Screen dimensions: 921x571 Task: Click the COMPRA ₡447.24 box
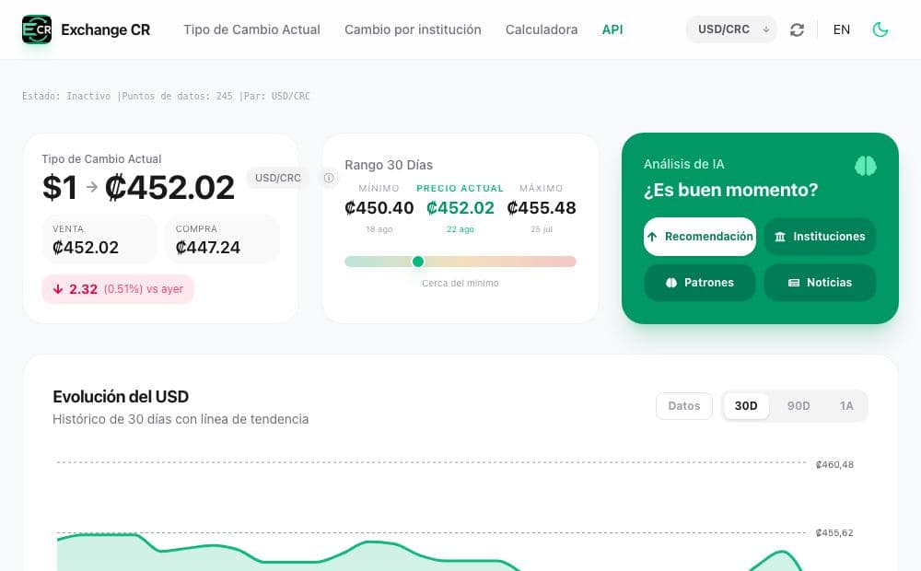tap(222, 239)
